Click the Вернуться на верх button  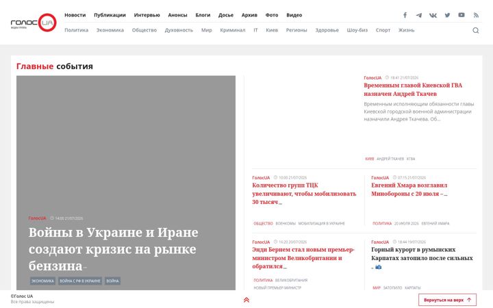tap(447, 300)
